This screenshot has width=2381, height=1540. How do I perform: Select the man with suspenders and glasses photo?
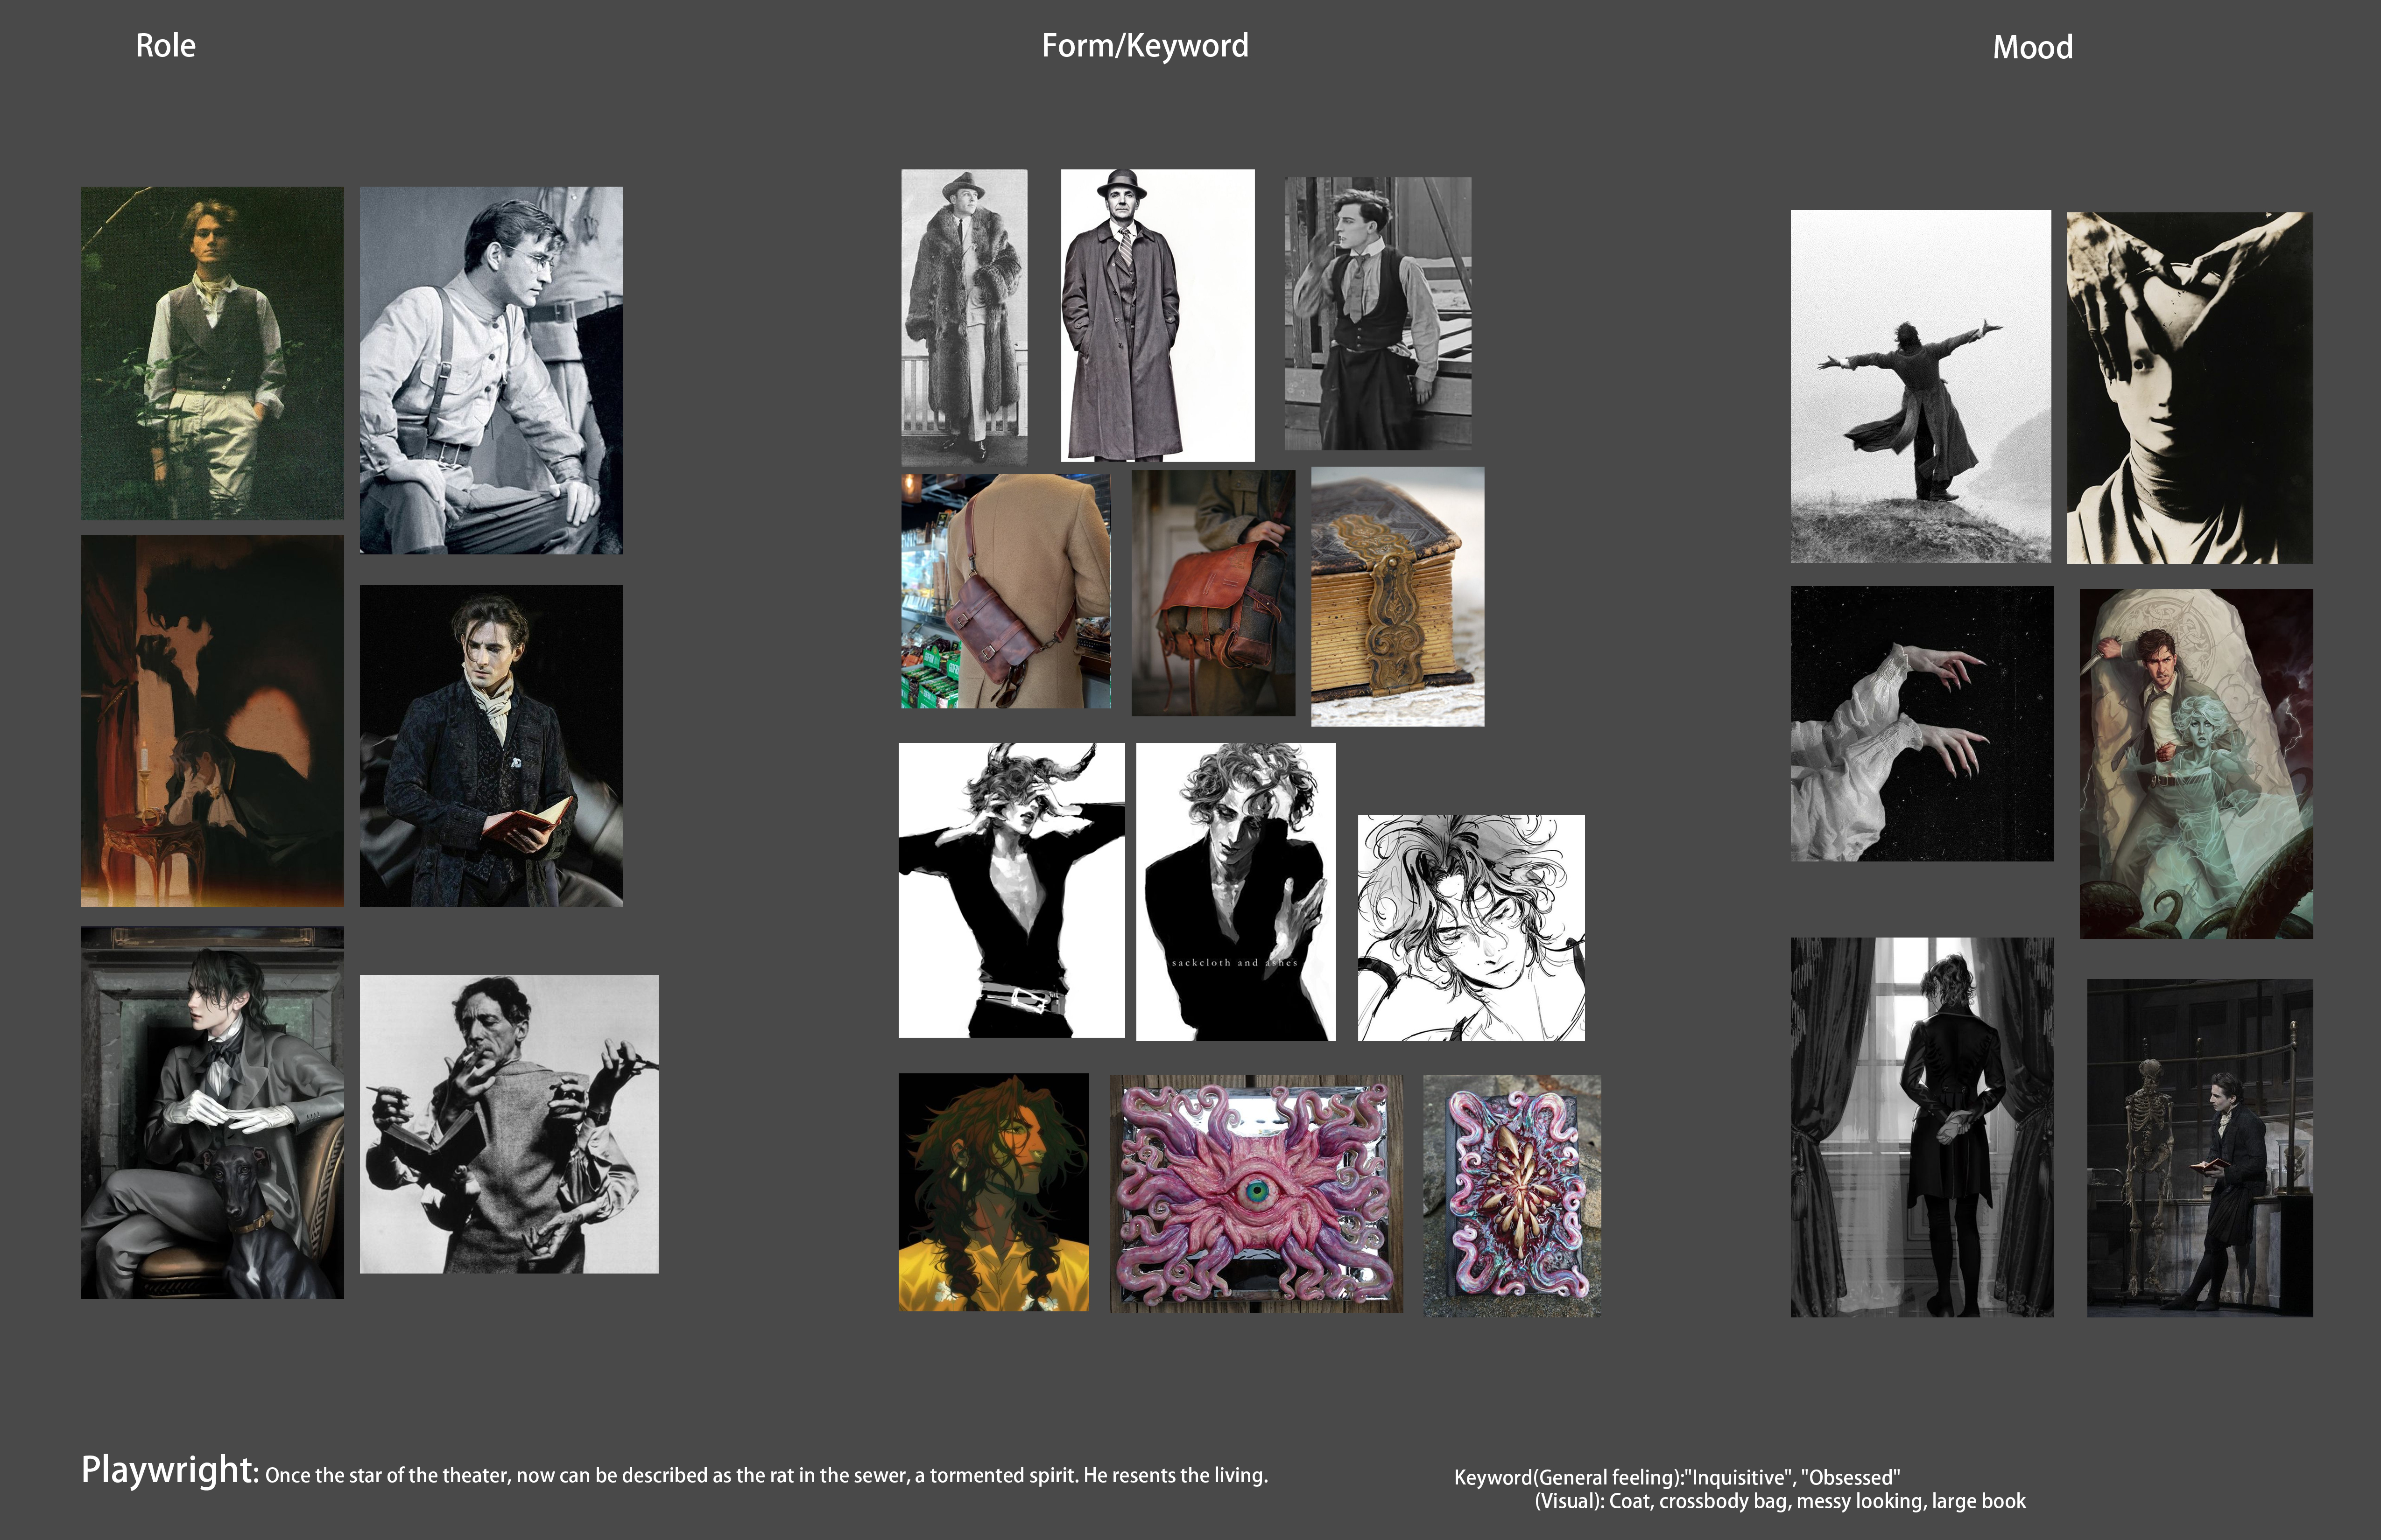click(x=490, y=370)
